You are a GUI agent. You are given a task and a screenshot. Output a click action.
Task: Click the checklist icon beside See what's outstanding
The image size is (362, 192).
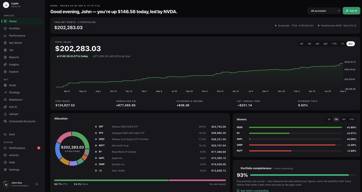point(238,191)
